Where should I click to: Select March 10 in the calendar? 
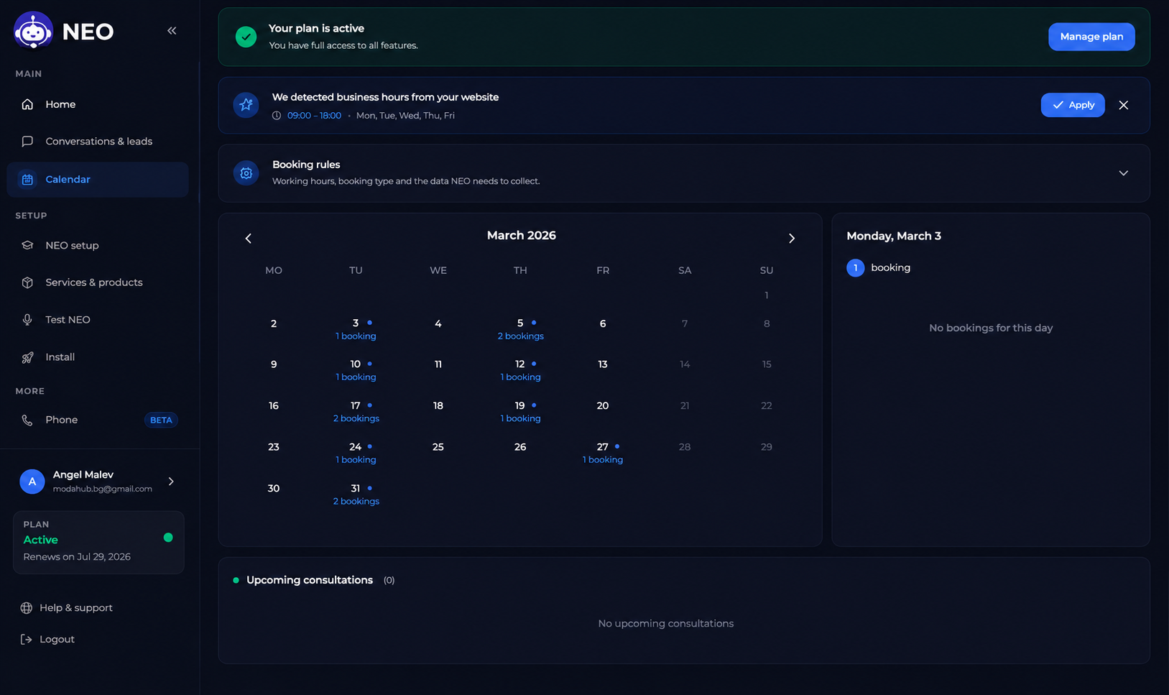click(356, 370)
